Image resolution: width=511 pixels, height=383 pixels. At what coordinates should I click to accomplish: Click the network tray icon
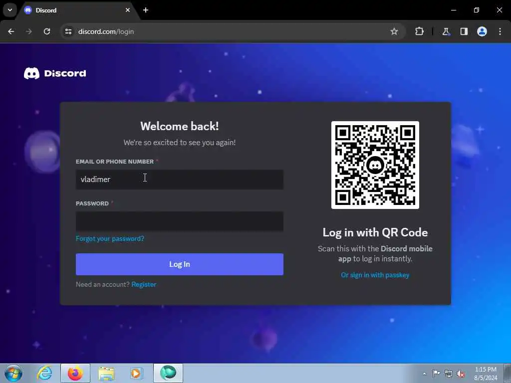(449, 374)
